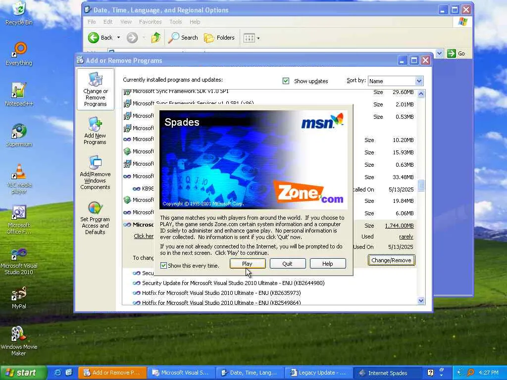Open Windows Movie Maker shortcut
The image size is (507, 380).
pyautogui.click(x=19, y=341)
